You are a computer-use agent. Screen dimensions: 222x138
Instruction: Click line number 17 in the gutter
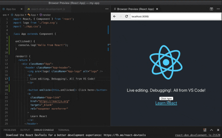(x=6, y=79)
